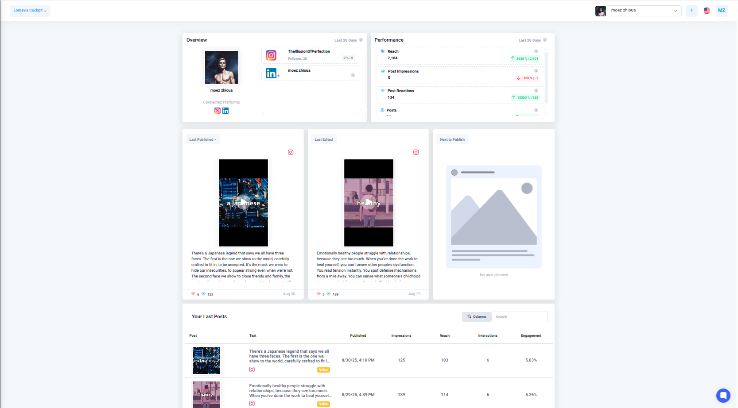Play the 'healthy' video preview

coord(369,203)
